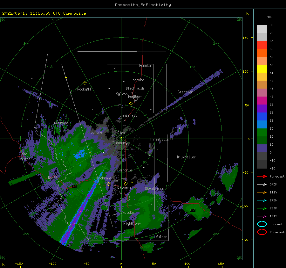Select the magenta 18TS arrow legend icon
This screenshot has height=268, width=286.
(x=262, y=216)
